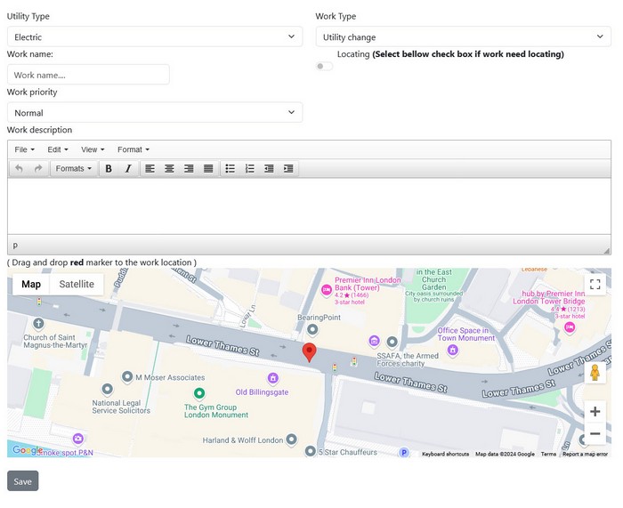This screenshot has height=508, width=623.
Task: Switch the map to Satellite view
Action: tap(77, 285)
